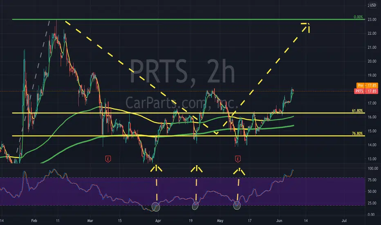The image size is (381, 225).
Task: Click the 14.00 price axis value
Action: click(372, 145)
